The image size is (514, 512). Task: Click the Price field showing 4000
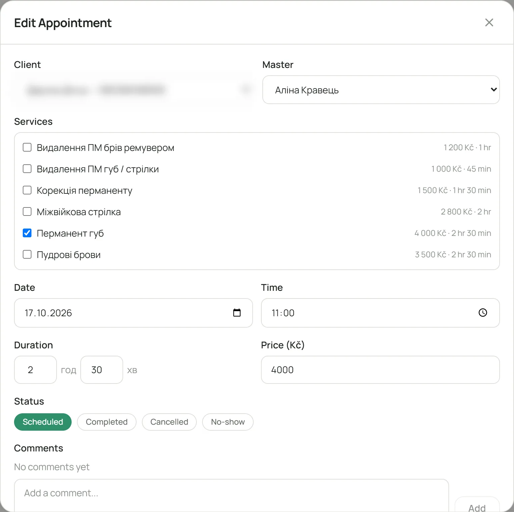[380, 370]
